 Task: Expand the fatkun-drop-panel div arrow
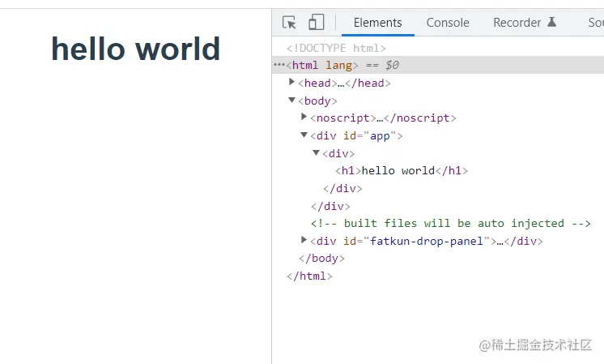304,240
